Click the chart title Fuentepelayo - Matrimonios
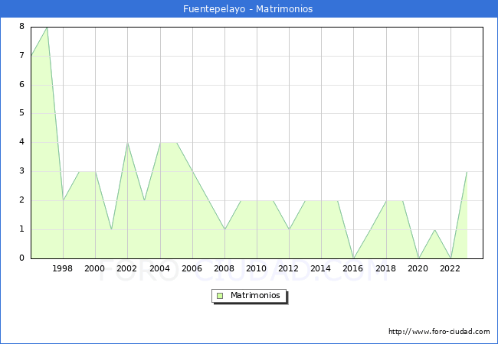 click(x=247, y=9)
